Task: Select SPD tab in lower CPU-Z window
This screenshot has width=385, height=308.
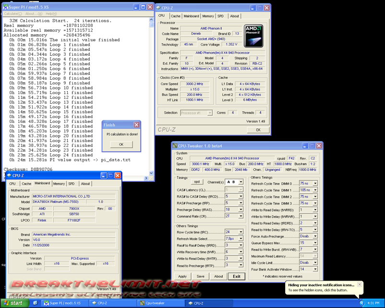Action: coord(72,184)
